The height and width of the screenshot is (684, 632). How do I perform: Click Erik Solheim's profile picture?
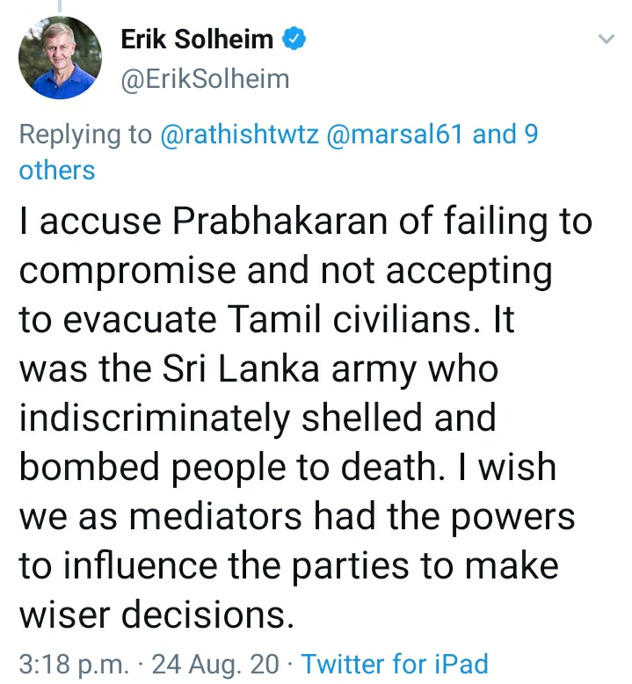coord(59,59)
